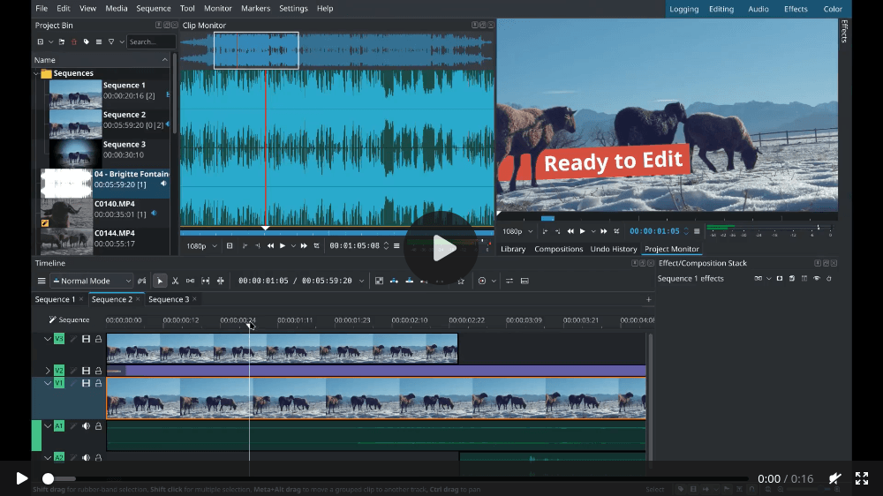
Task: Select the C0140.MP4 clip thumbnail
Action: (66, 213)
